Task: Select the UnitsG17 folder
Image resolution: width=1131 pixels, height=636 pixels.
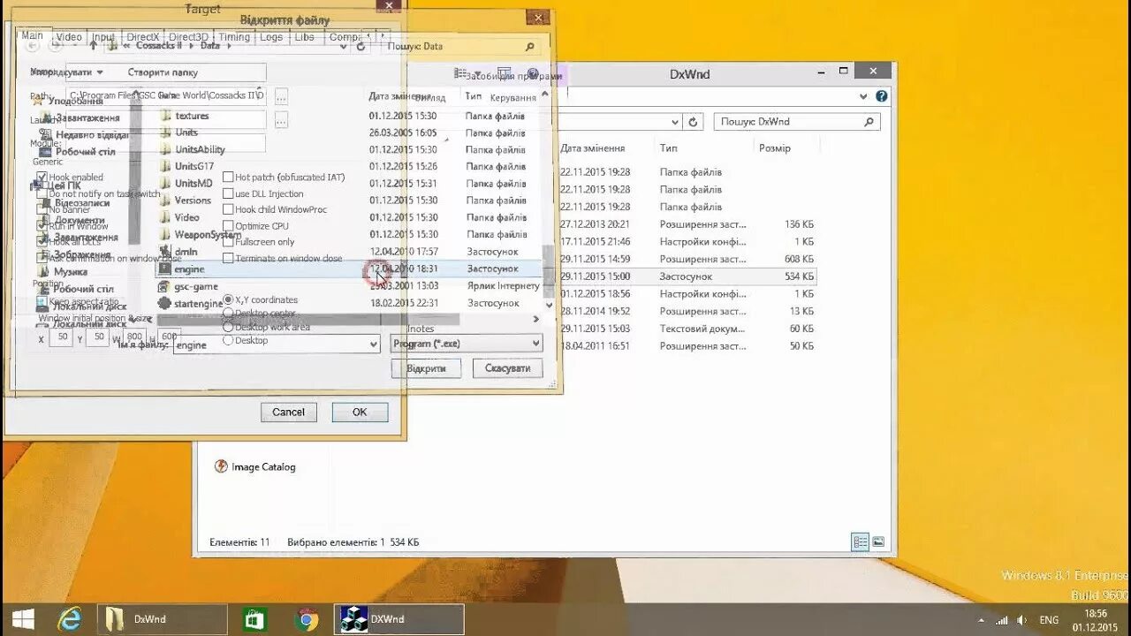Action: point(194,166)
